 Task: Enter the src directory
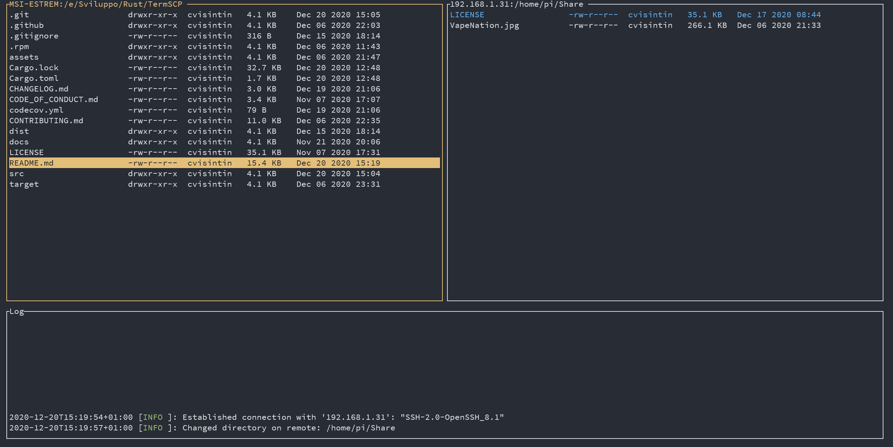pos(17,174)
